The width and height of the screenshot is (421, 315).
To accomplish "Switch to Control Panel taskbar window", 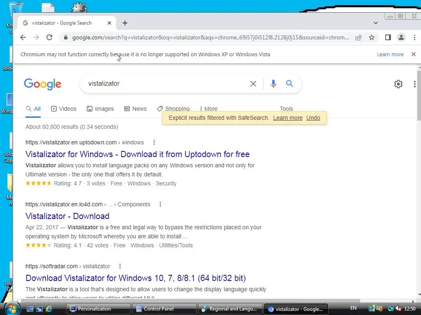I will click(x=164, y=309).
